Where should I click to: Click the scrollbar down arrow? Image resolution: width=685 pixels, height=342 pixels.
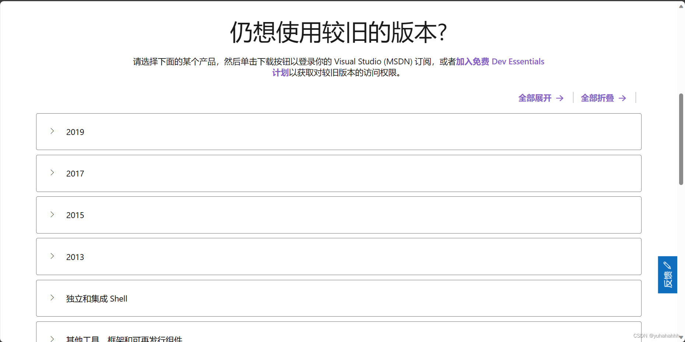click(681, 337)
